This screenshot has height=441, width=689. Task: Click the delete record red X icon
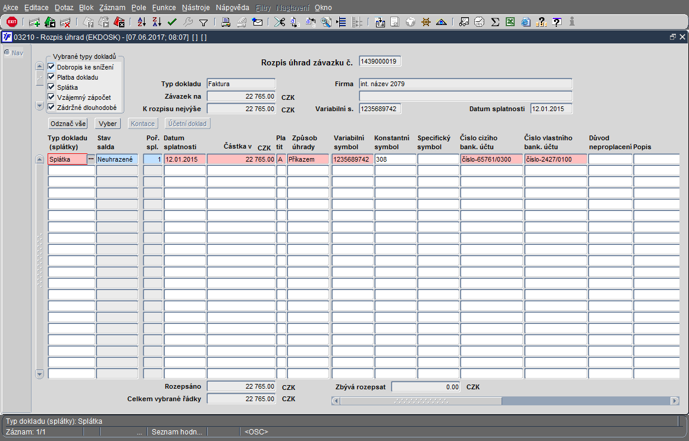(65, 22)
